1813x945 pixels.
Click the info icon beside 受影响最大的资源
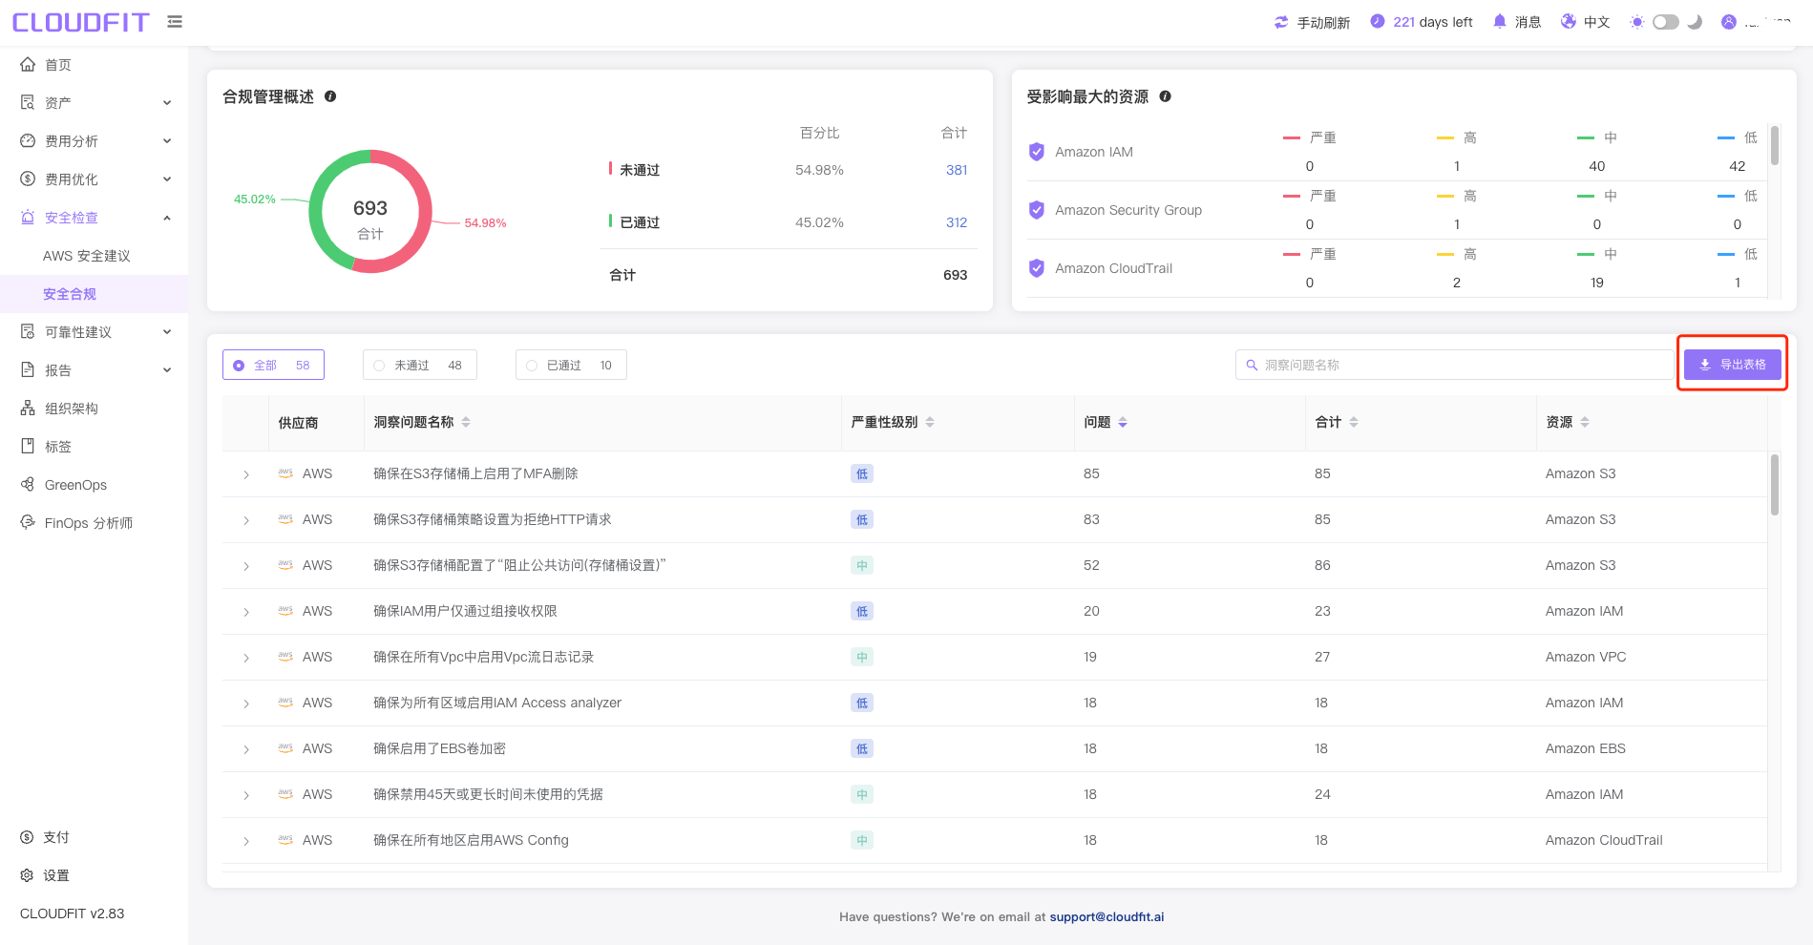tap(1166, 96)
